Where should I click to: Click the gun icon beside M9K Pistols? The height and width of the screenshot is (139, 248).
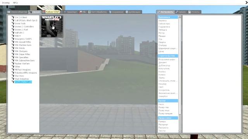click(x=13, y=48)
